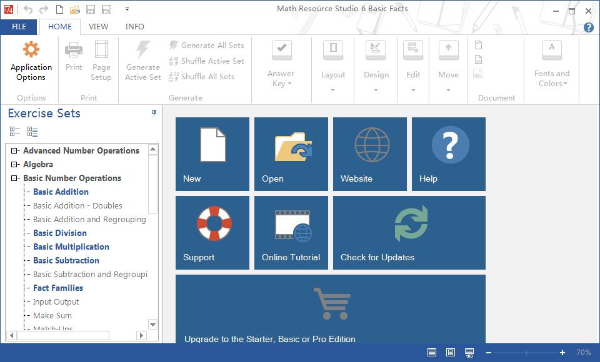Click Upgrade to Starter, Basic or Pro tile

pyautogui.click(x=331, y=309)
